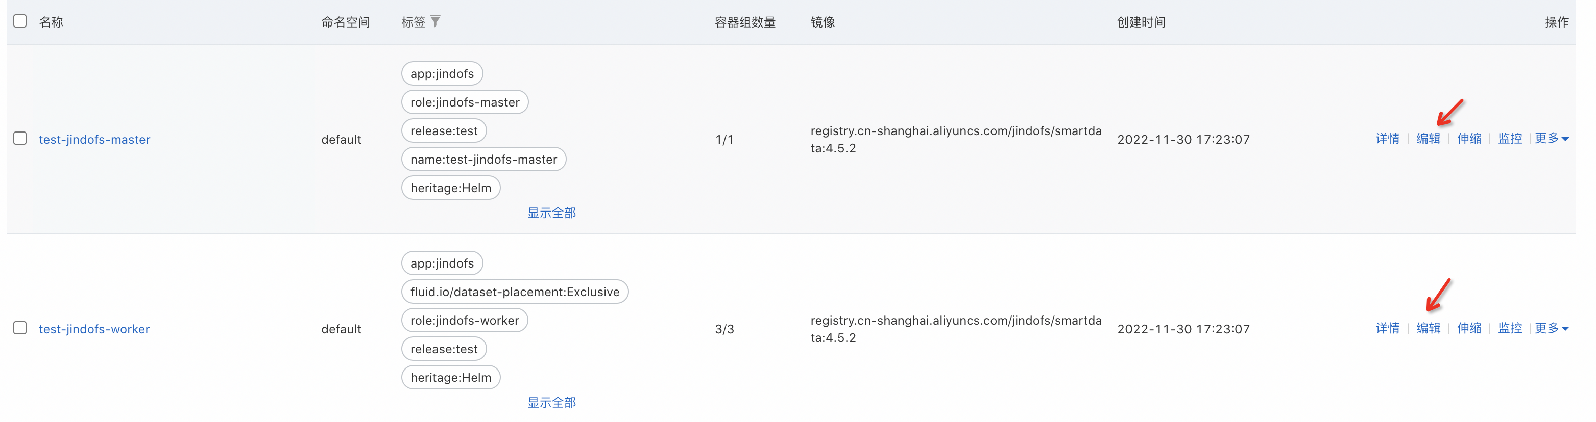Expand all labels for test-jindofs-master
Viewport: 1596px width, 422px height.
[551, 213]
